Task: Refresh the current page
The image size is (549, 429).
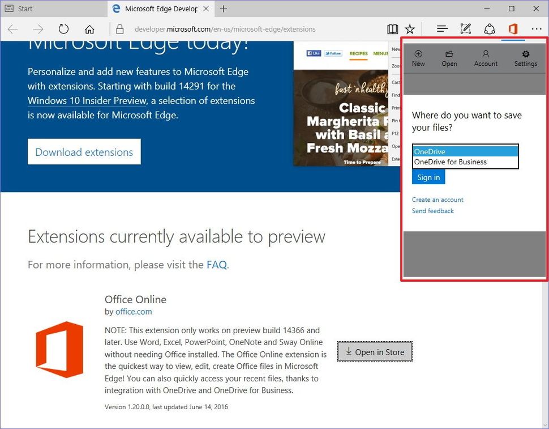Action: [x=63, y=28]
